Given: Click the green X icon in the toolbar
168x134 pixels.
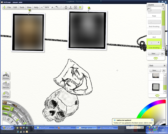Looking at the screenshot, I should point(80,7).
